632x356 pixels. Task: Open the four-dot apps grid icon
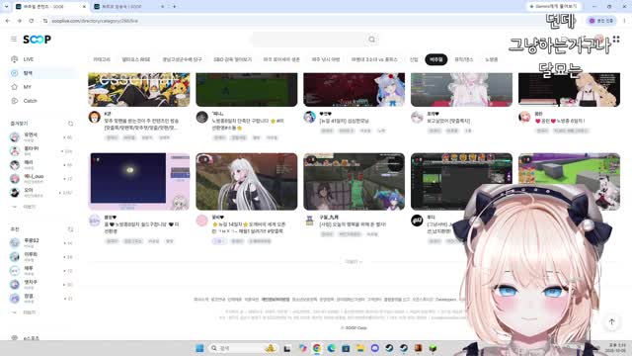[616, 40]
